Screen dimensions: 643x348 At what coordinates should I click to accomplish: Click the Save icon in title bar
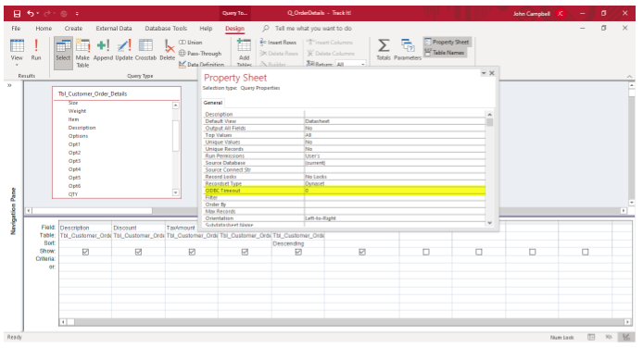click(x=17, y=14)
